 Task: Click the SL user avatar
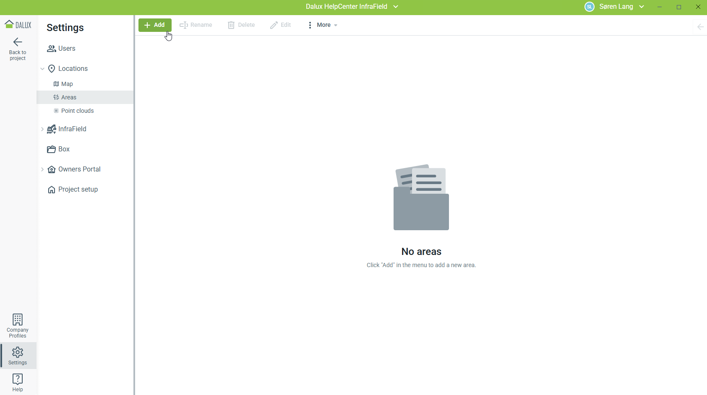point(590,7)
